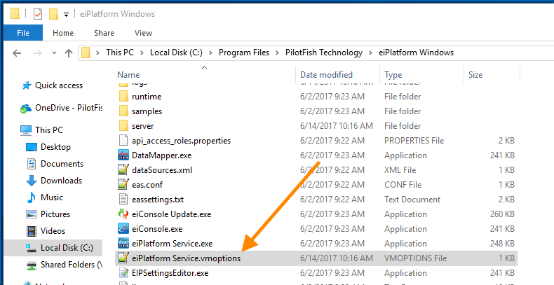Click the Downloads blue arrow icon
The height and width of the screenshot is (285, 554).
(32, 181)
